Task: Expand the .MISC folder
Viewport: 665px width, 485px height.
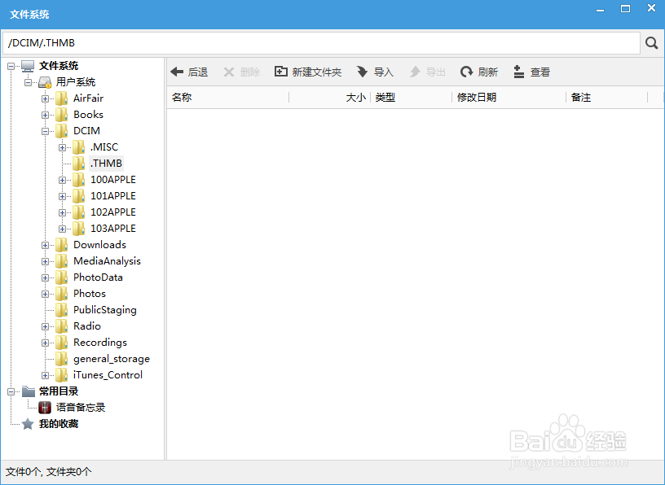Action: [62, 147]
